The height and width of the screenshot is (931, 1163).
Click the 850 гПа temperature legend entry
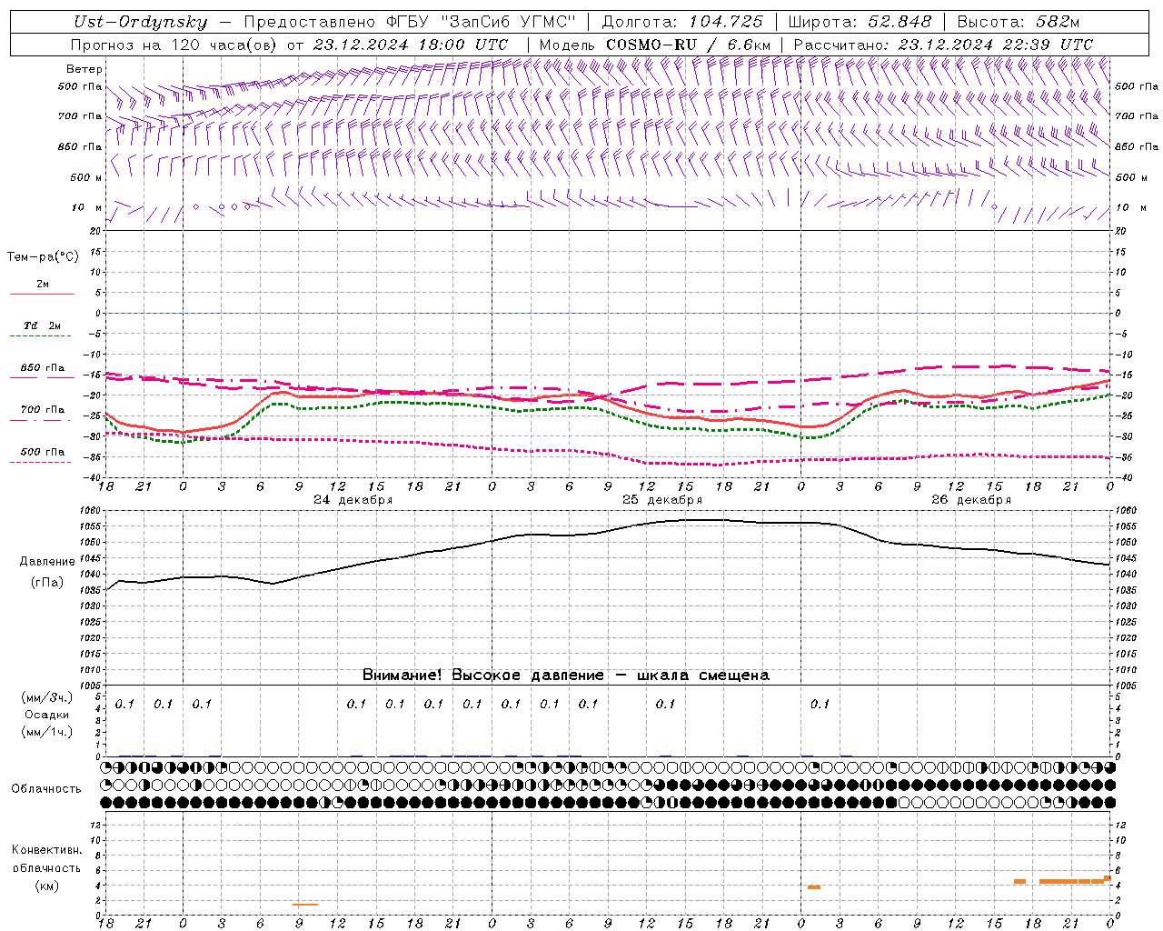click(x=42, y=368)
